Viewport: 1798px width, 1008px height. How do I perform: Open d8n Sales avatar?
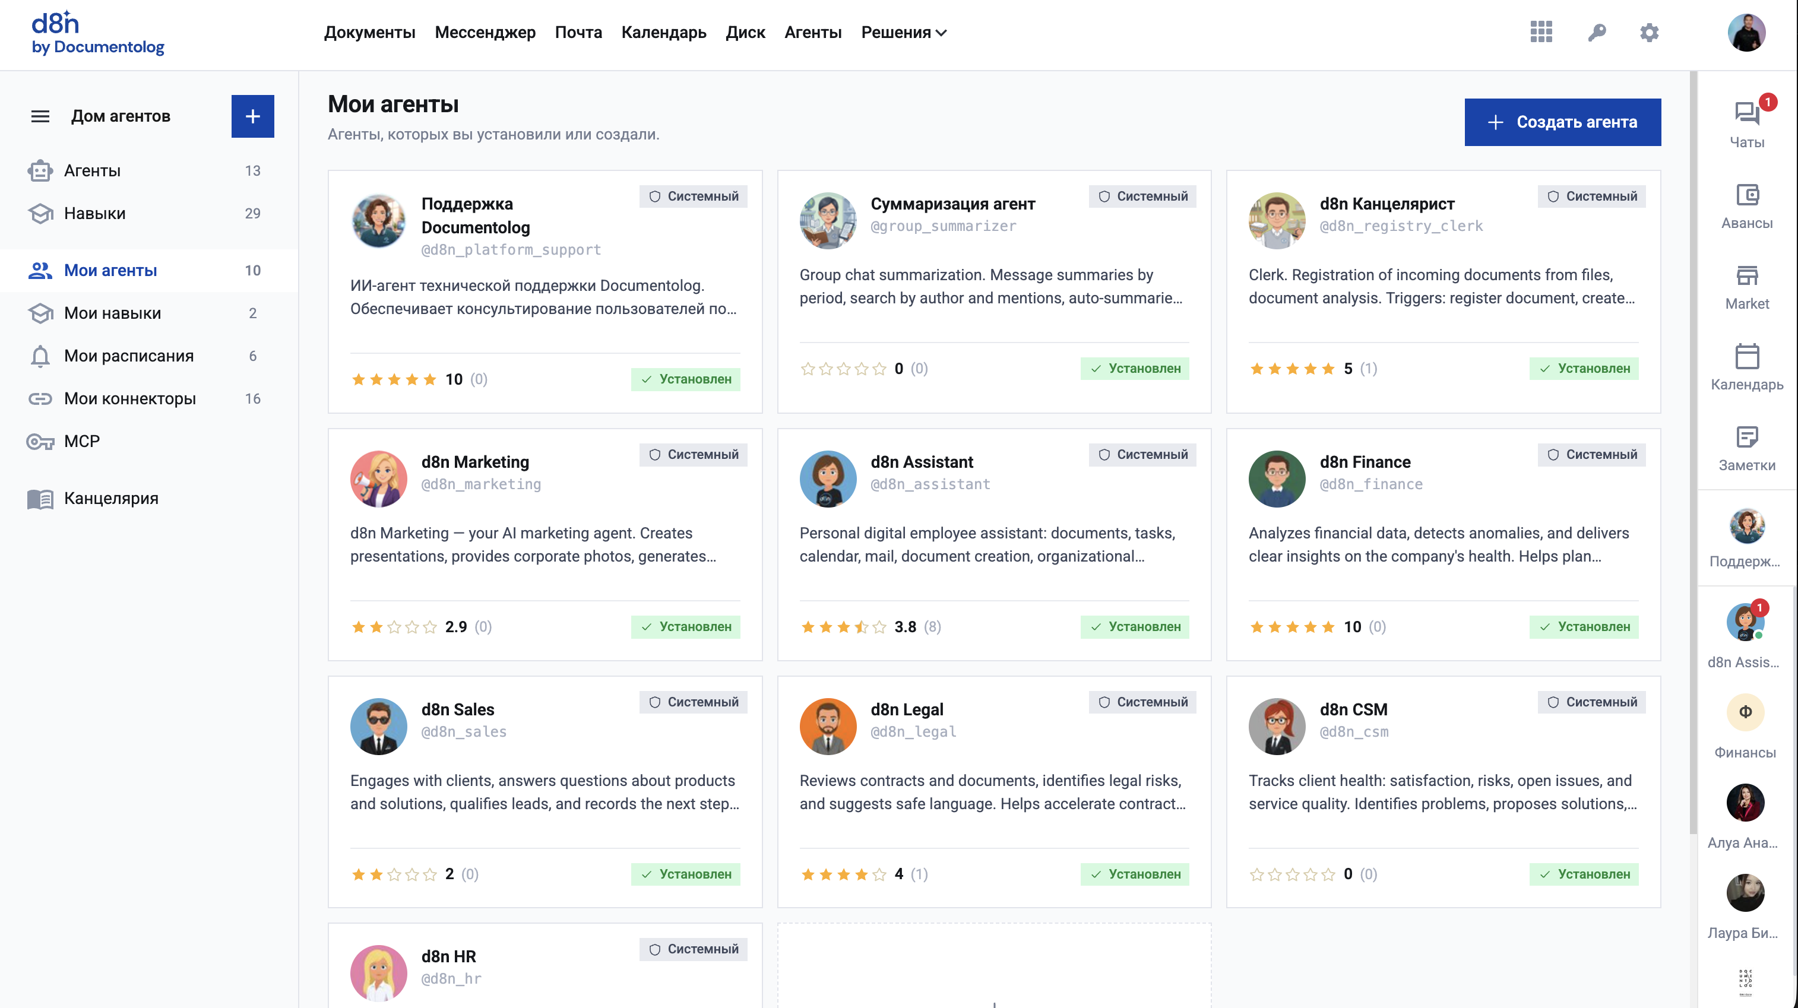coord(378,726)
